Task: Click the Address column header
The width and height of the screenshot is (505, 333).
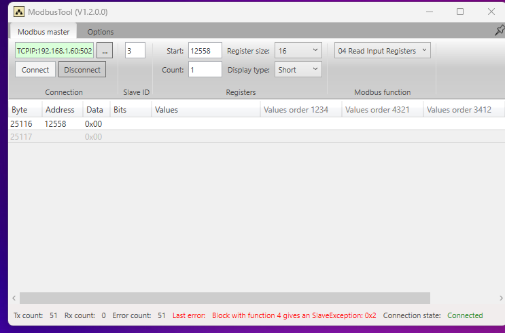Action: click(x=63, y=110)
